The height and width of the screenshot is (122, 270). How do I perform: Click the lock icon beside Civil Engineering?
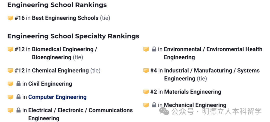click(x=18, y=84)
